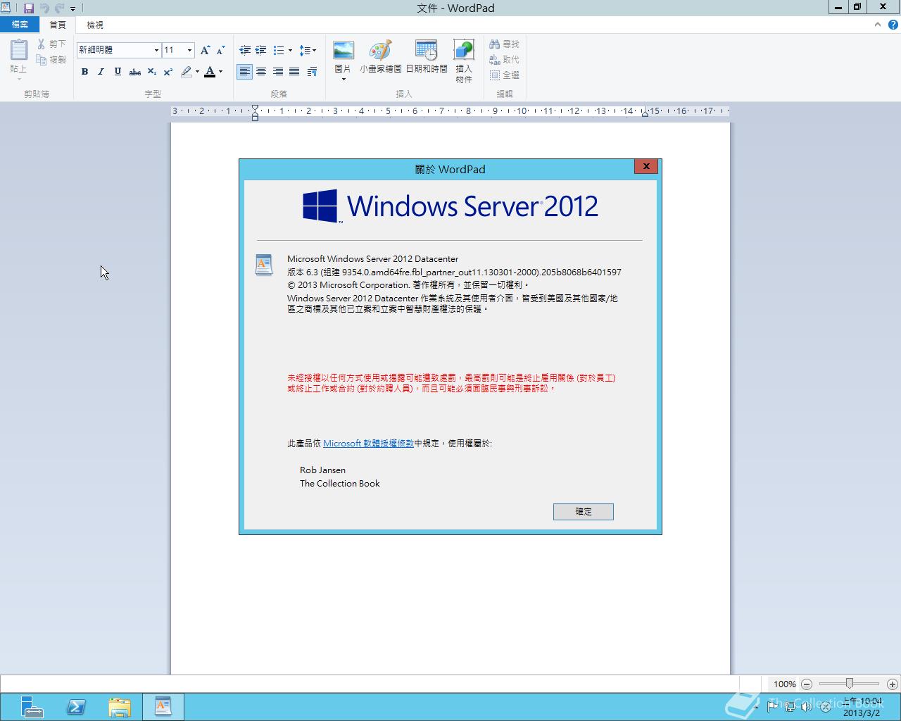Click the 複製 copy icon

42,60
